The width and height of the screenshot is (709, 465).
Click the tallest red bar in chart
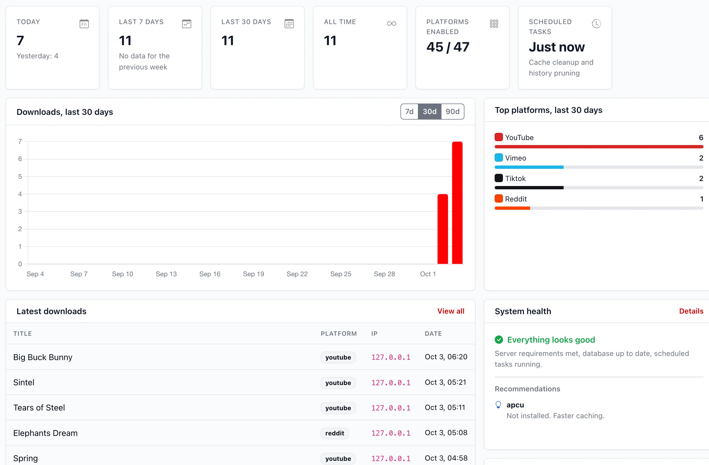(x=457, y=203)
